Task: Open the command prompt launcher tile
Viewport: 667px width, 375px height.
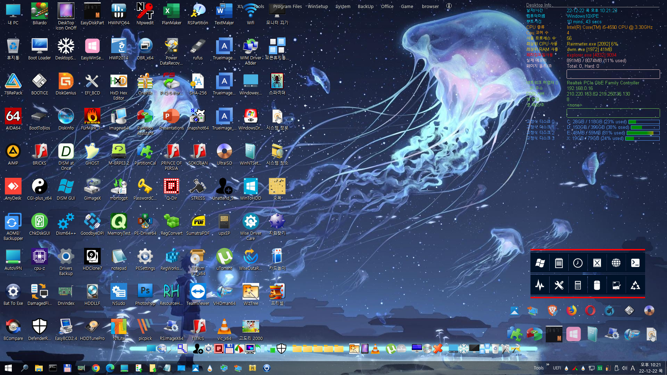Action: [635, 263]
